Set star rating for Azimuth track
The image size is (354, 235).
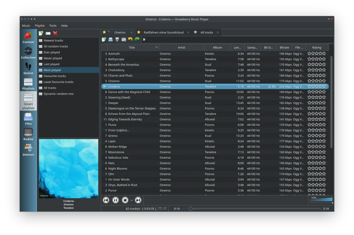click(317, 53)
